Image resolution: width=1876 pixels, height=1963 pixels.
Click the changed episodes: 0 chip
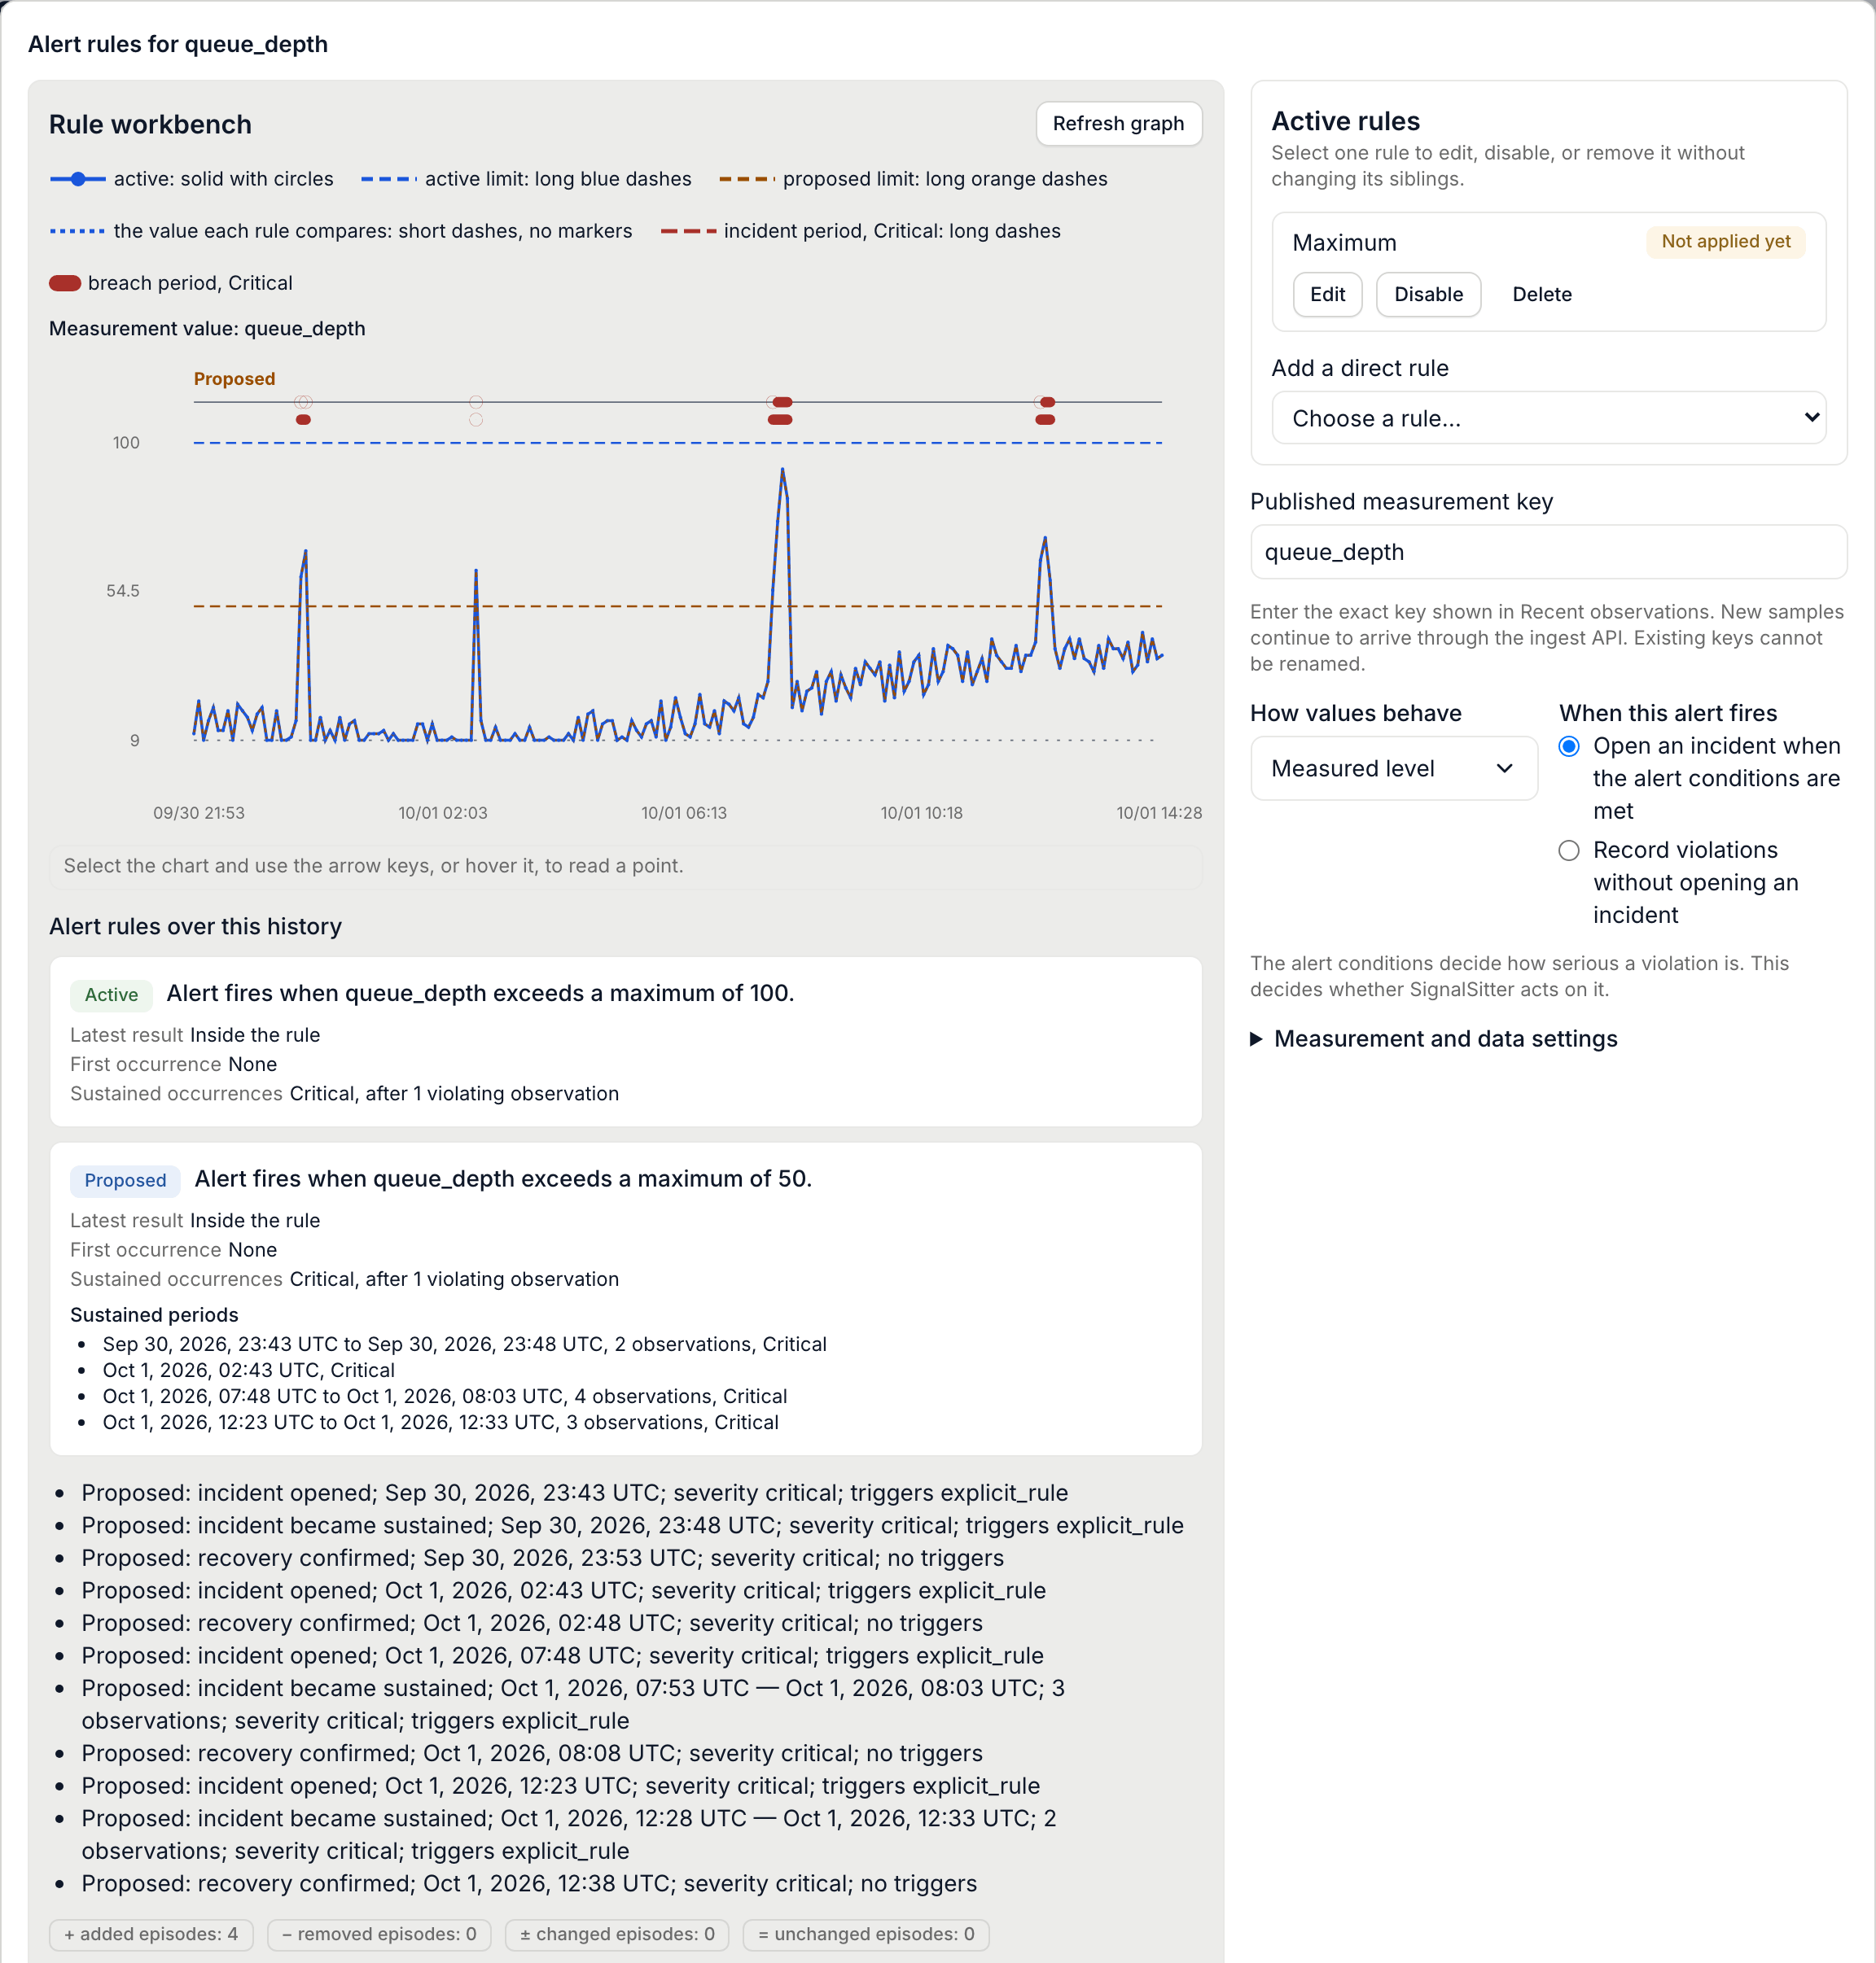click(617, 1934)
